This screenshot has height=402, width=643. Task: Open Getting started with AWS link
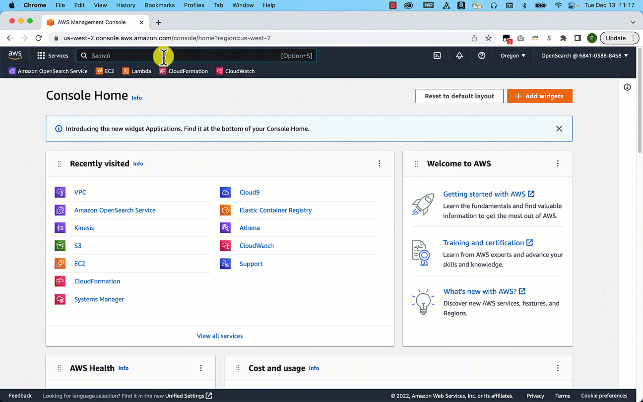(x=489, y=194)
